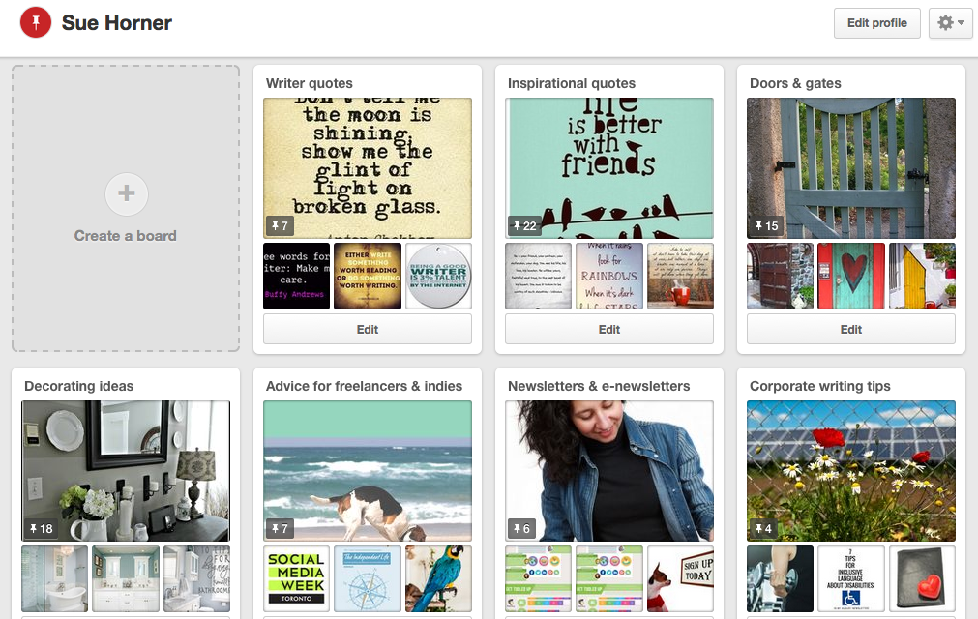Open the settings gear dropdown

tap(951, 23)
